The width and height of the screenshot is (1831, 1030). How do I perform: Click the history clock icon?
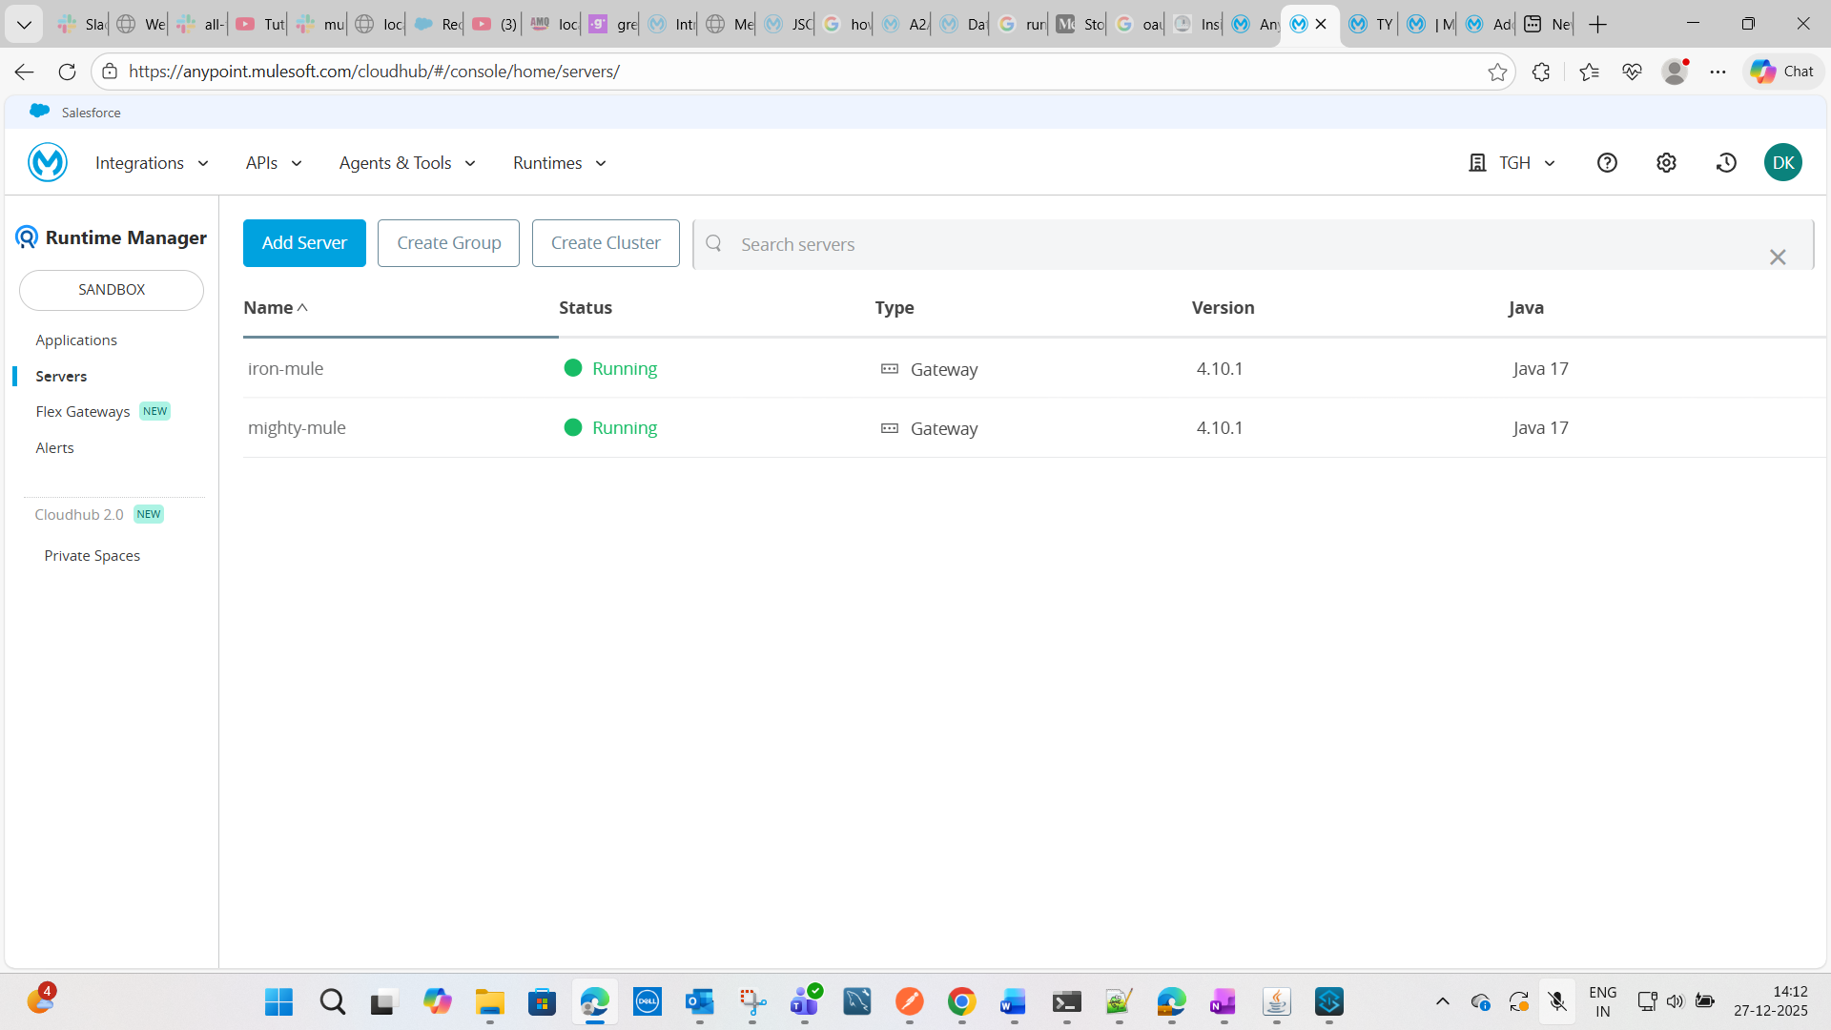1726,163
